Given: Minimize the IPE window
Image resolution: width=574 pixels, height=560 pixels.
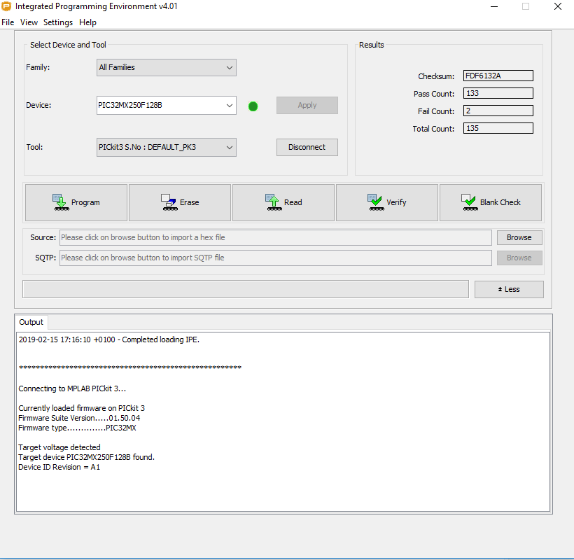Looking at the screenshot, I should point(494,6).
